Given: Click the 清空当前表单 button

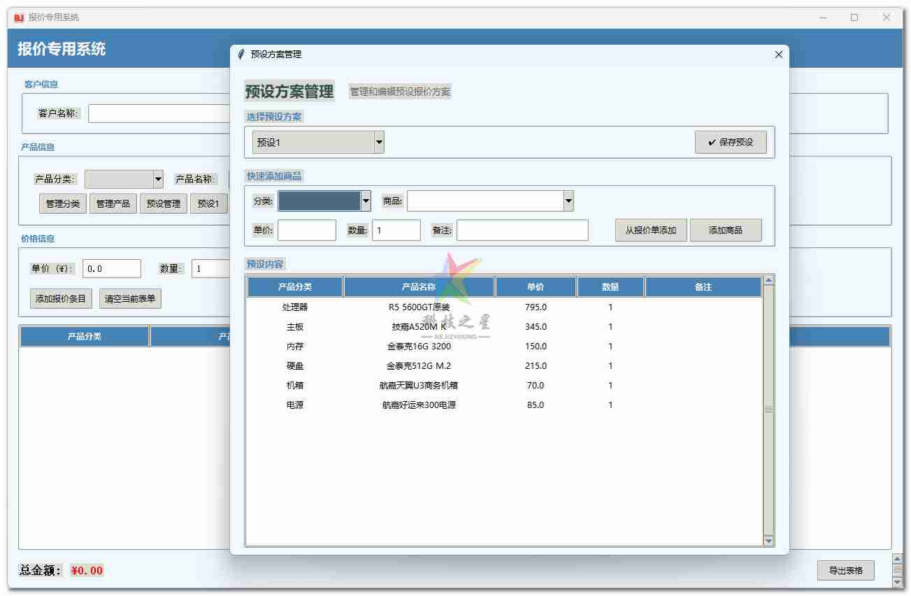Looking at the screenshot, I should pyautogui.click(x=130, y=299).
